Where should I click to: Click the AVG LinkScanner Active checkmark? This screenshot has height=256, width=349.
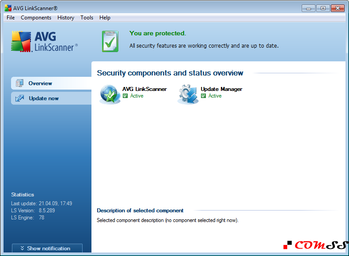coord(125,96)
